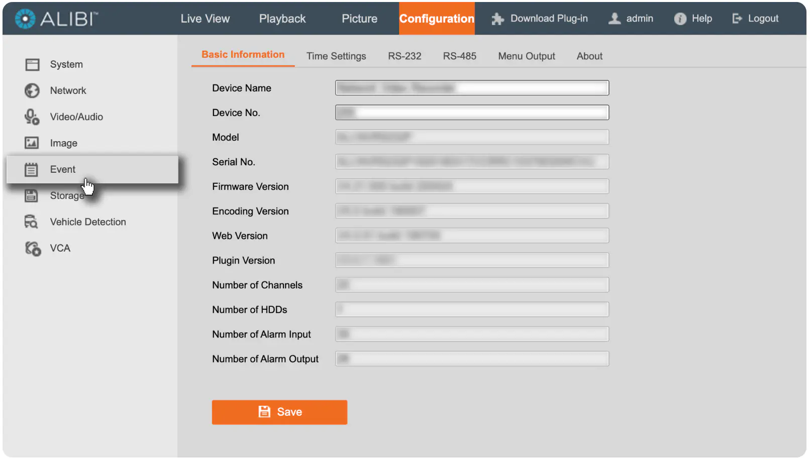This screenshot has width=810, height=461.
Task: Focus the Device Name input field
Action: tap(472, 88)
